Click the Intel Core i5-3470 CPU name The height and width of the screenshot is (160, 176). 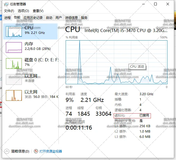126,30
